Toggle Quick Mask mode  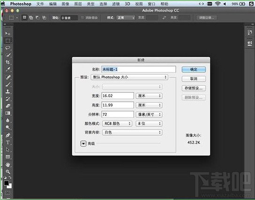click(7, 192)
